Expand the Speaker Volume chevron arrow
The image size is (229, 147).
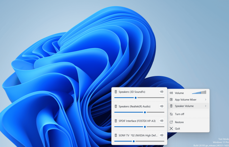click(x=205, y=106)
